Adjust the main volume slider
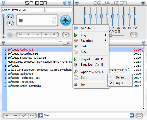Screen dimensions: 147x120 4,16
